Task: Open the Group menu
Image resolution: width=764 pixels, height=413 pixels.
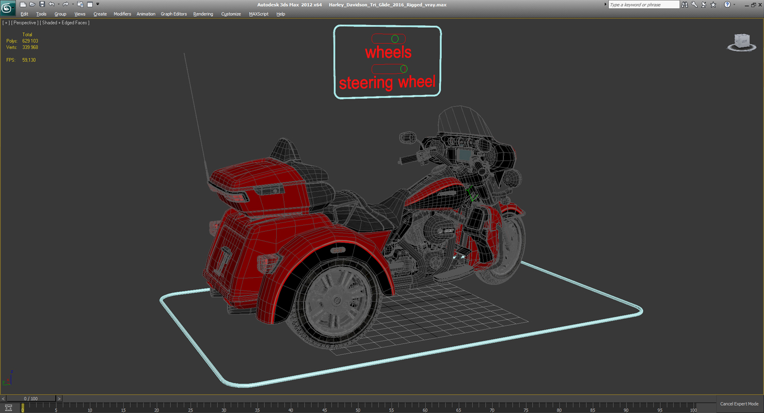Action: (60, 14)
